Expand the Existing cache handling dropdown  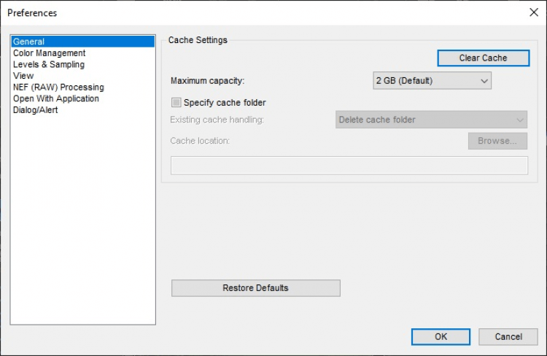tap(431, 120)
